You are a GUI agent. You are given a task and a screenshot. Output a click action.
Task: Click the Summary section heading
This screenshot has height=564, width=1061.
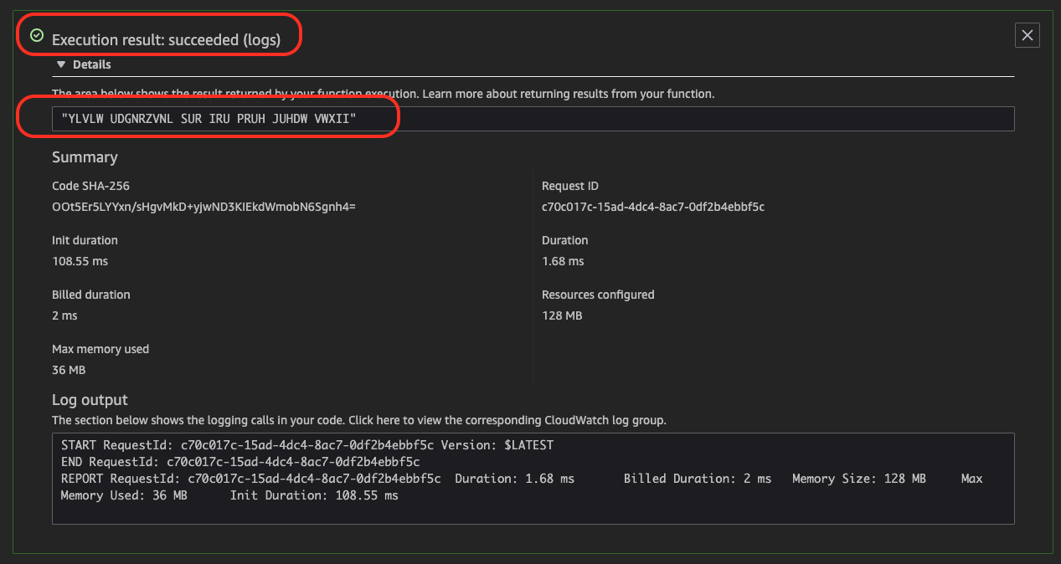click(85, 157)
